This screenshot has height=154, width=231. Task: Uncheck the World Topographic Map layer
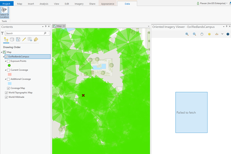coord(6,93)
